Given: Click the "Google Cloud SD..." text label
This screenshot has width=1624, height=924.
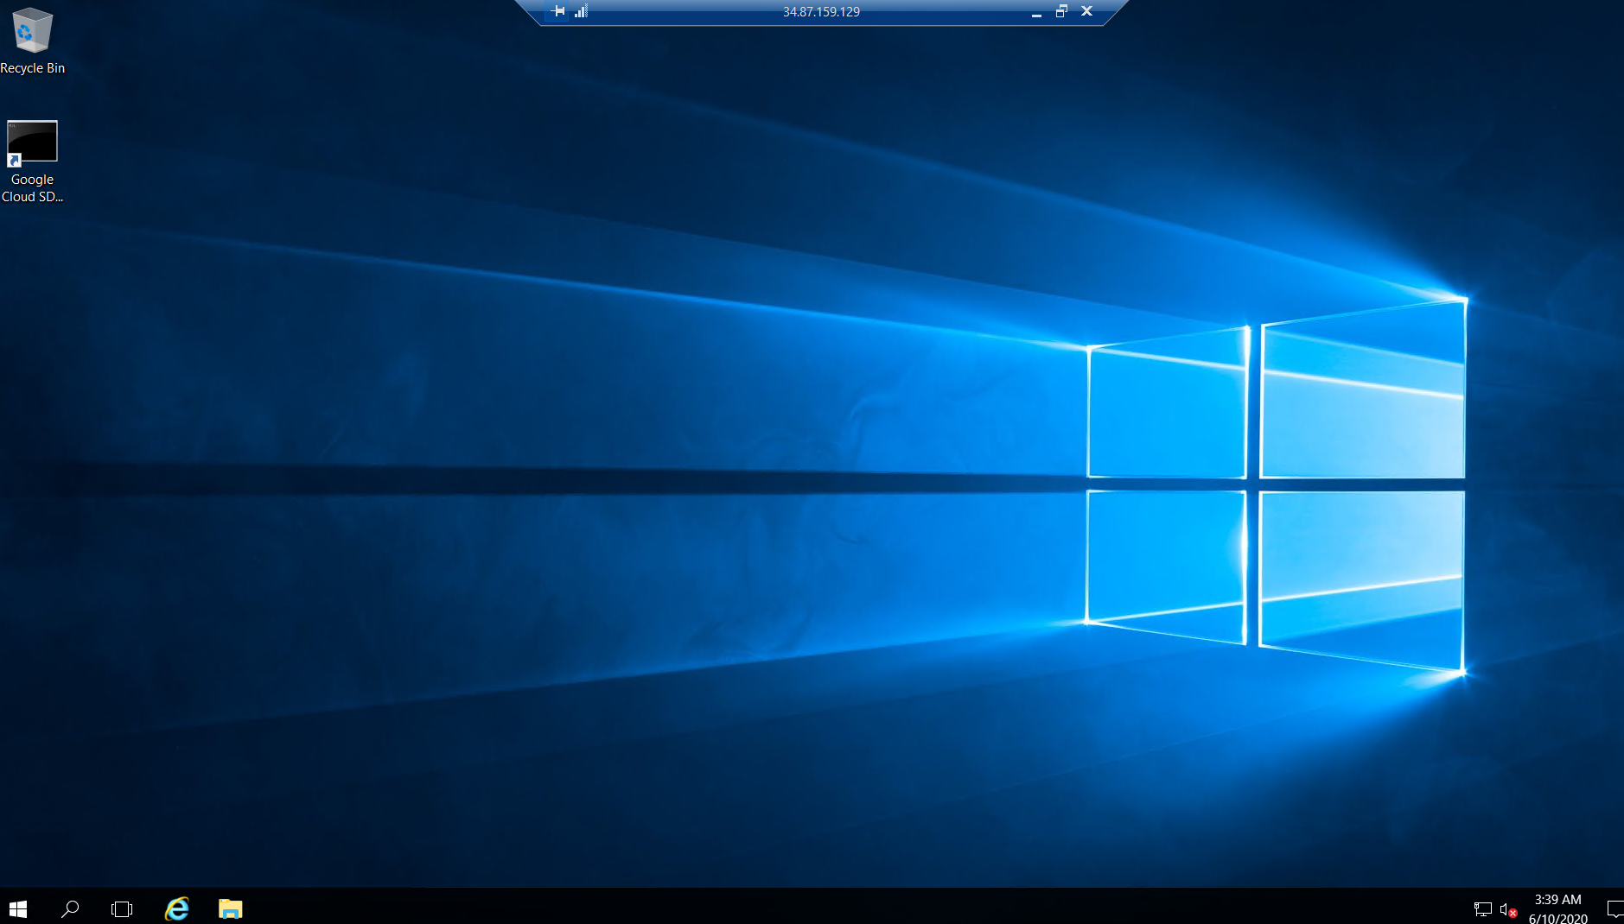Looking at the screenshot, I should pyautogui.click(x=32, y=188).
